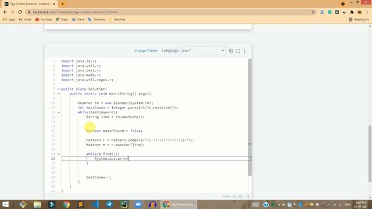Click the 'import java.util.regex.*;' line

87,80
